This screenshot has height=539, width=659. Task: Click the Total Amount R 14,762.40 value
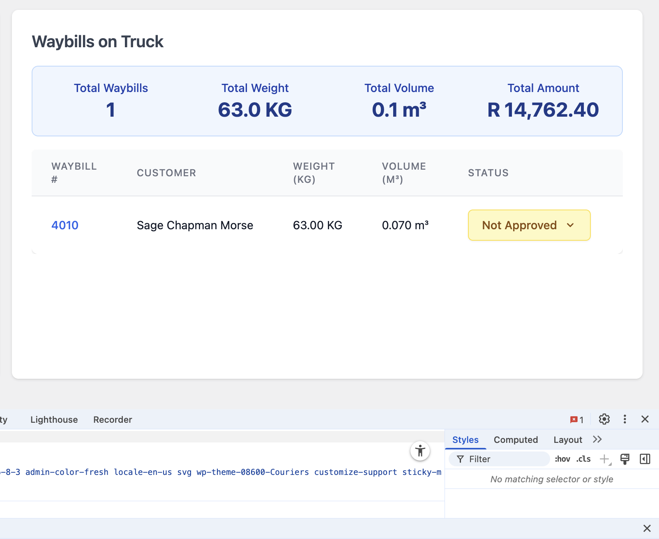click(543, 110)
